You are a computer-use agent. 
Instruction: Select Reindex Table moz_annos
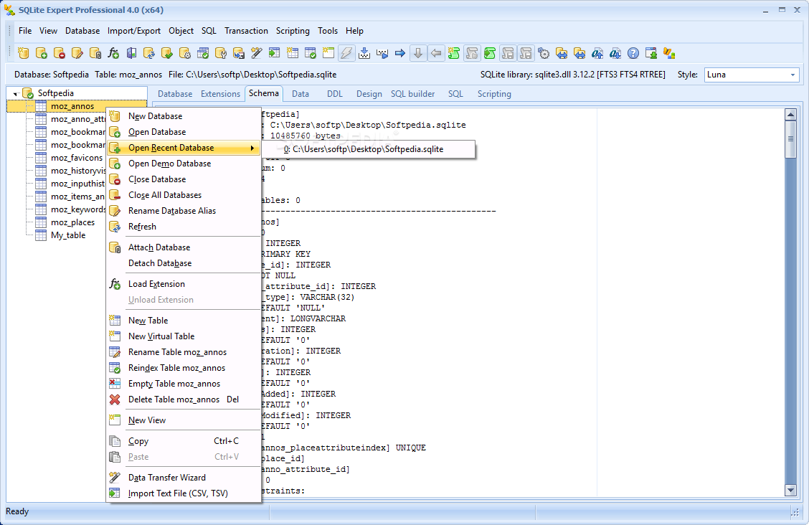[x=184, y=368]
